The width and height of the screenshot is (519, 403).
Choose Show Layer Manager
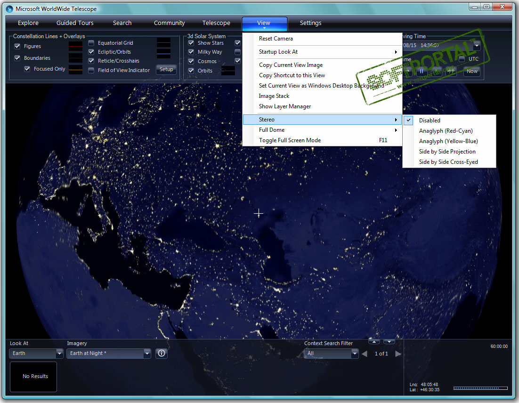tap(323, 106)
